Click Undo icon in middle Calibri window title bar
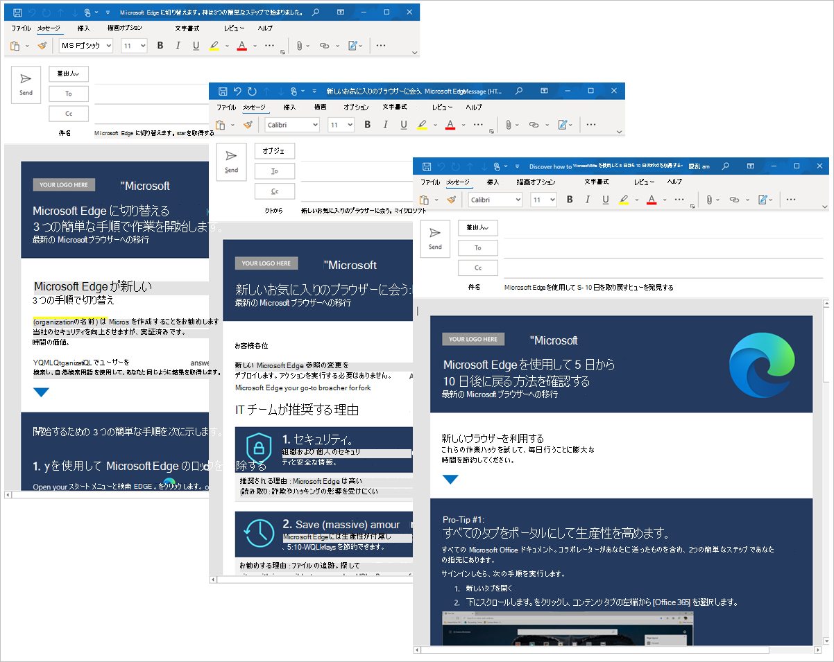Screen dimensions: 834x662 tap(237, 91)
